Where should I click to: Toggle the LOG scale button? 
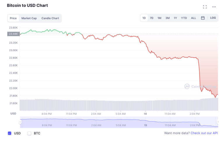(x=213, y=18)
